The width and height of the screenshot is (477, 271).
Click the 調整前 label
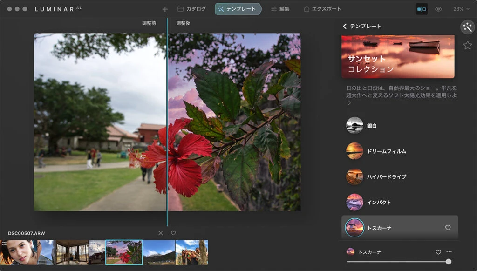tap(149, 23)
